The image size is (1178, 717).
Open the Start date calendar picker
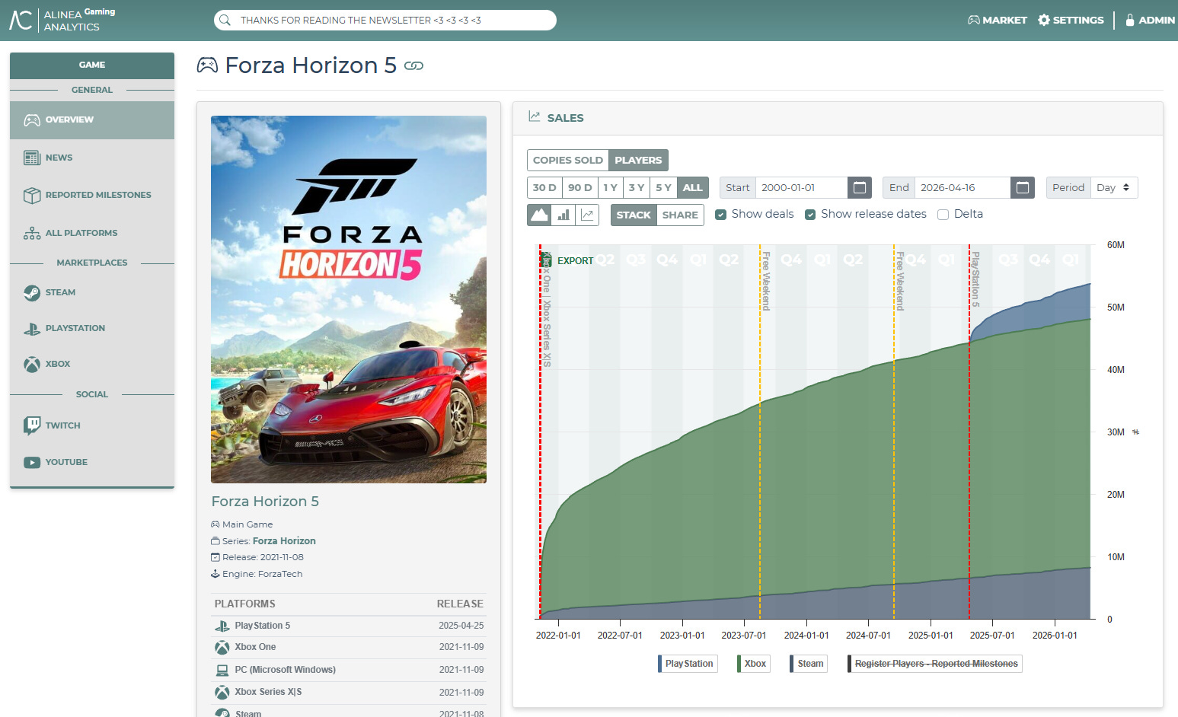pyautogui.click(x=860, y=187)
